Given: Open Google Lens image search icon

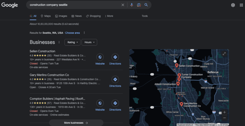Looking at the screenshot, I should tap(139, 5).
